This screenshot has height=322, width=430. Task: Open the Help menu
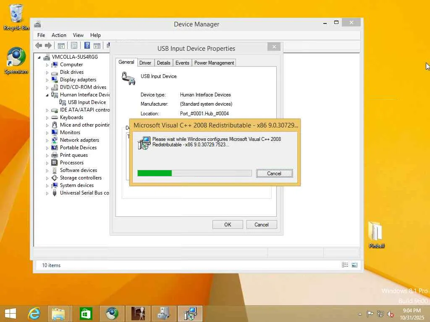(95, 35)
